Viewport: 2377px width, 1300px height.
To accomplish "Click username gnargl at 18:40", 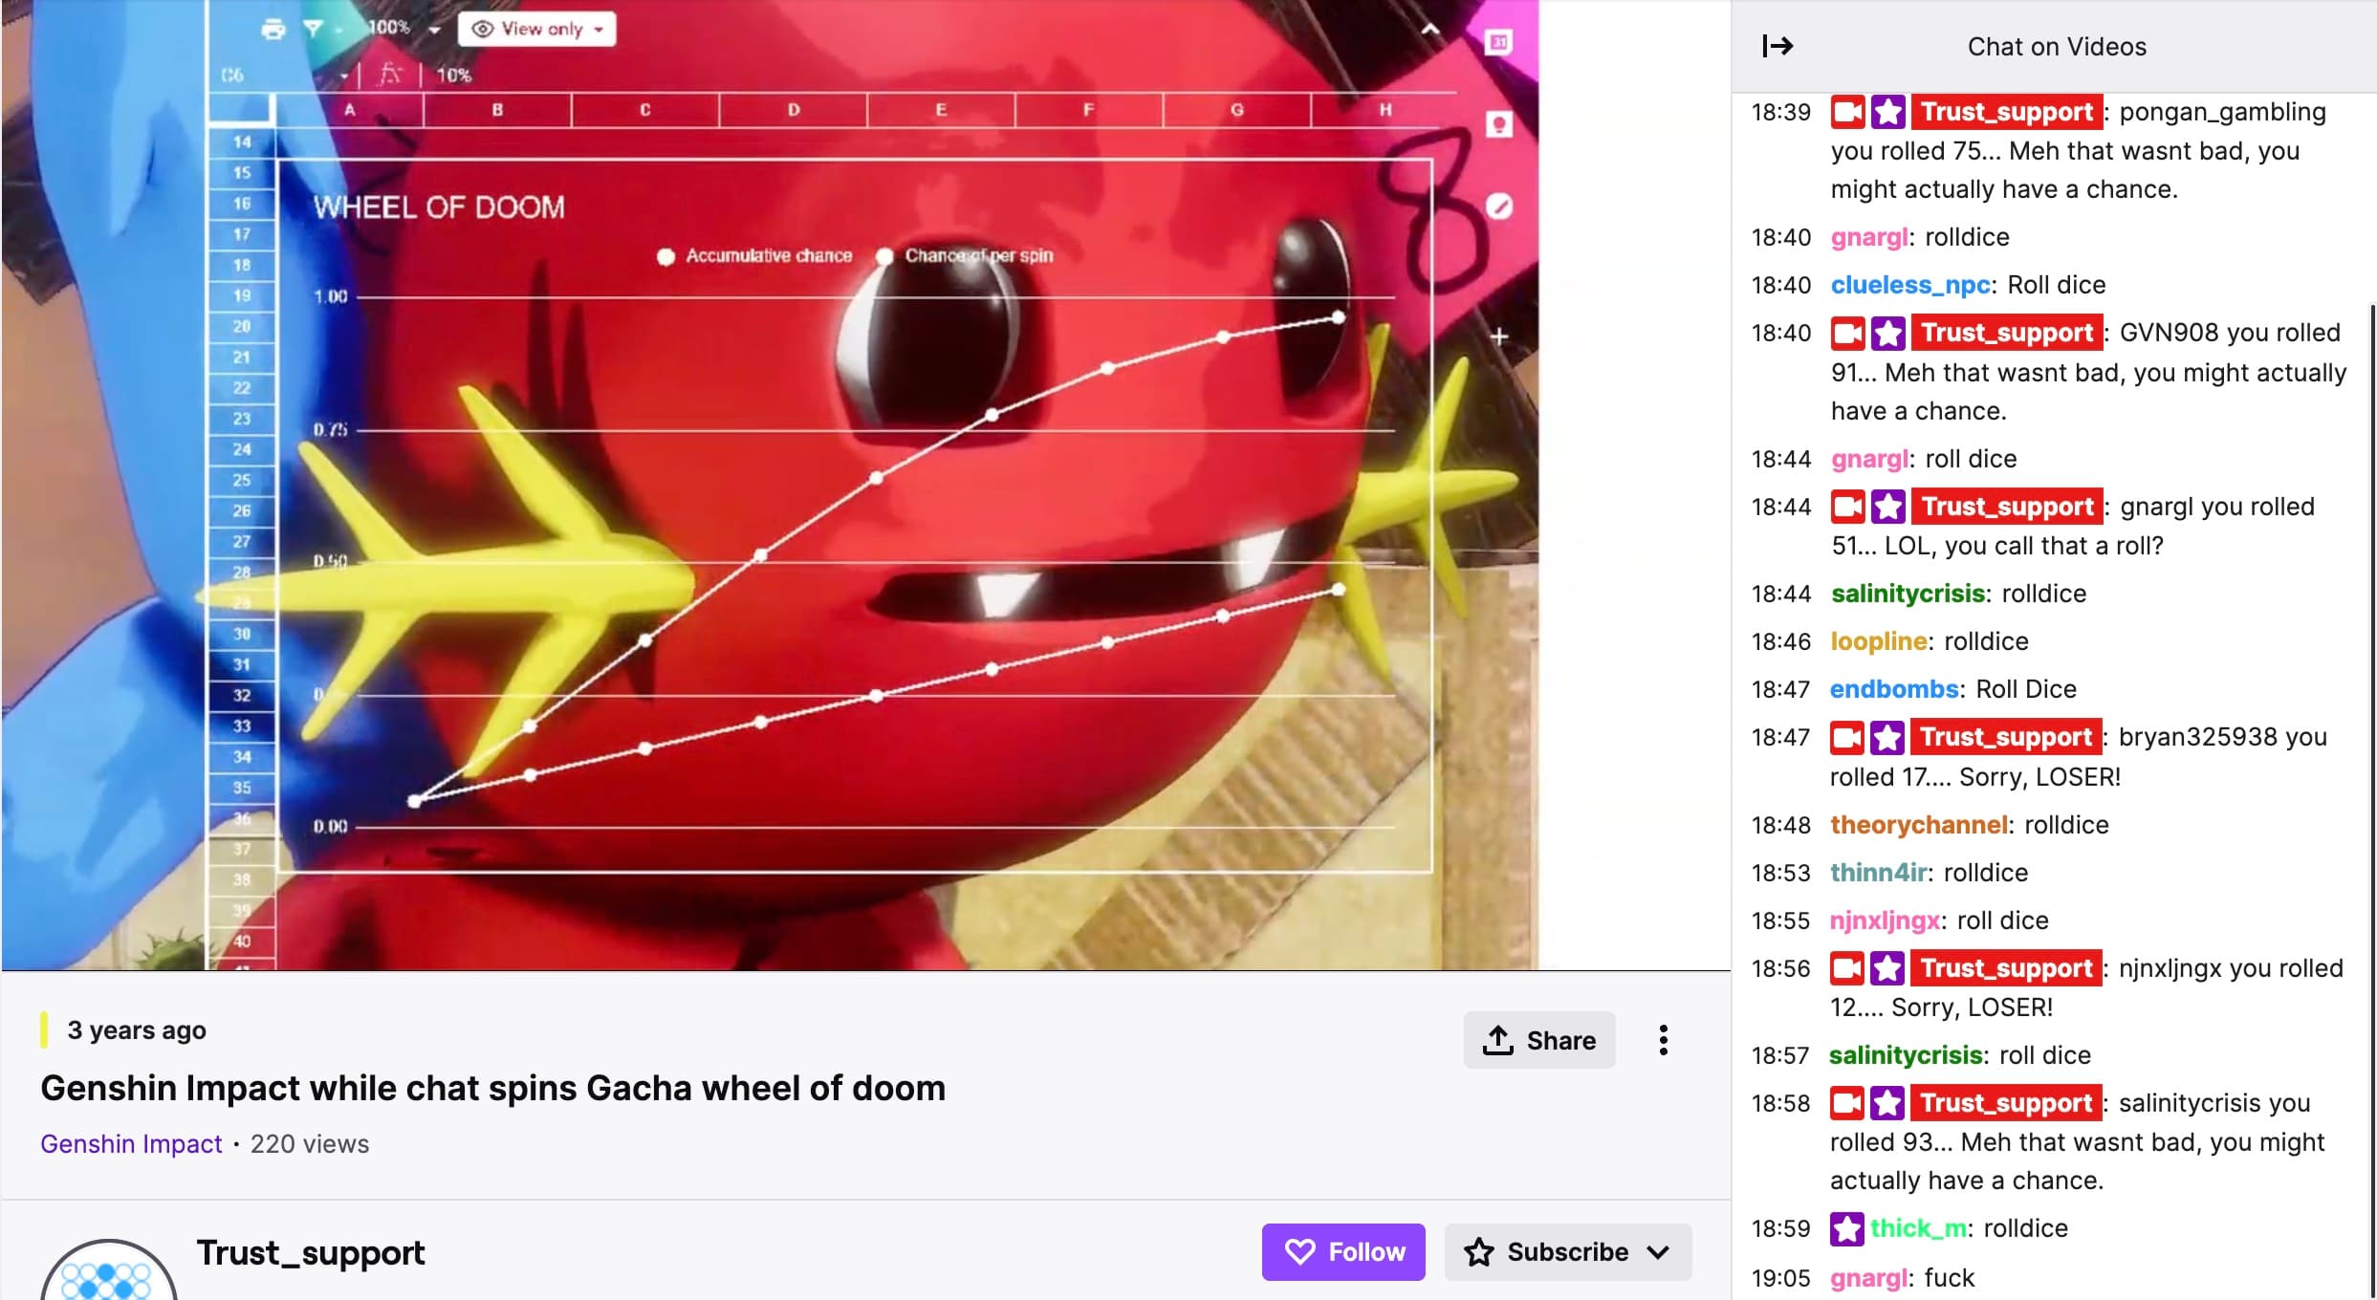I will coord(1869,237).
